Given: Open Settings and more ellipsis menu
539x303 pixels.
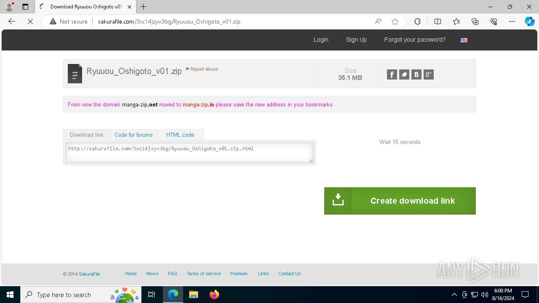Looking at the screenshot, I should pyautogui.click(x=512, y=21).
